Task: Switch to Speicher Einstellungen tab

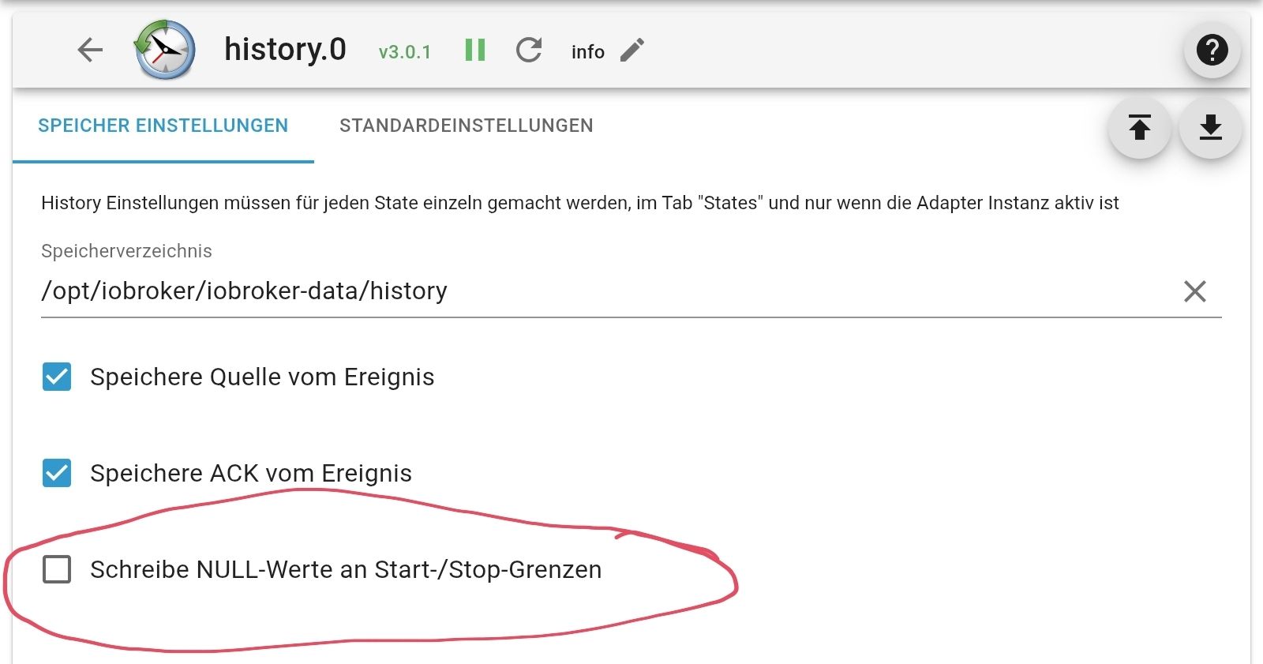Action: [x=163, y=126]
